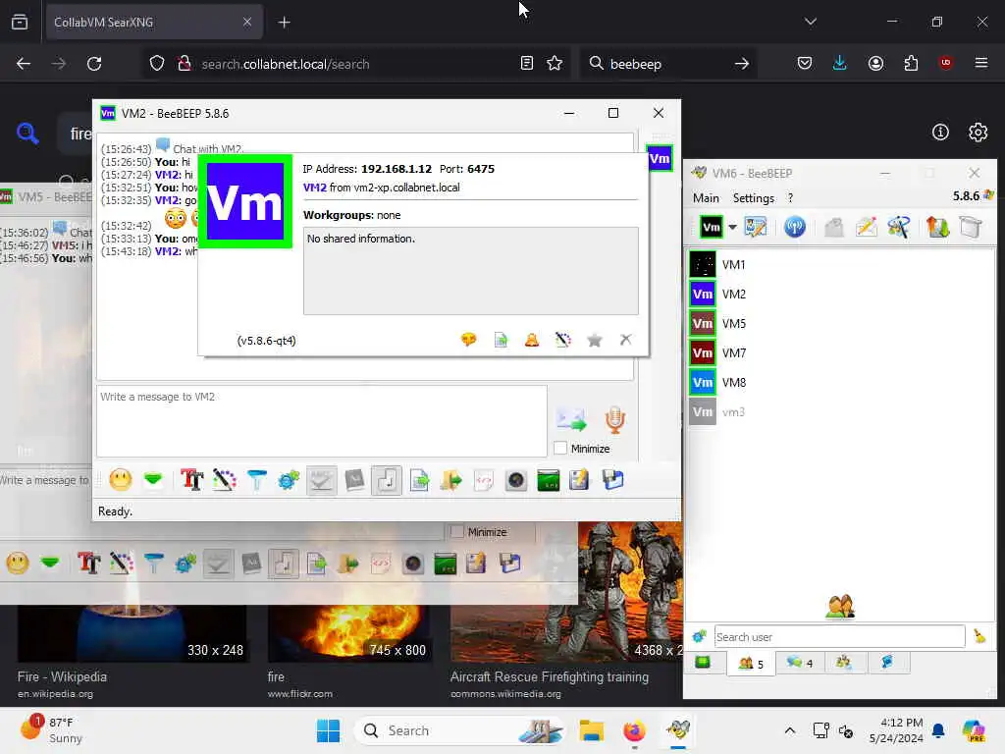Check the Minimize checkbox in VM2 window
The height and width of the screenshot is (754, 1005).
click(x=560, y=448)
